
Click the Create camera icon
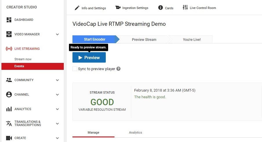tap(9, 138)
